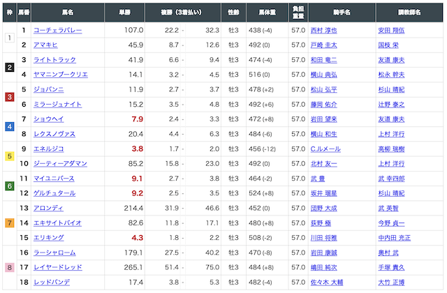This screenshot has width=447, height=293.
Task: Open ミラージュナイト horse link
Action: 57,105
